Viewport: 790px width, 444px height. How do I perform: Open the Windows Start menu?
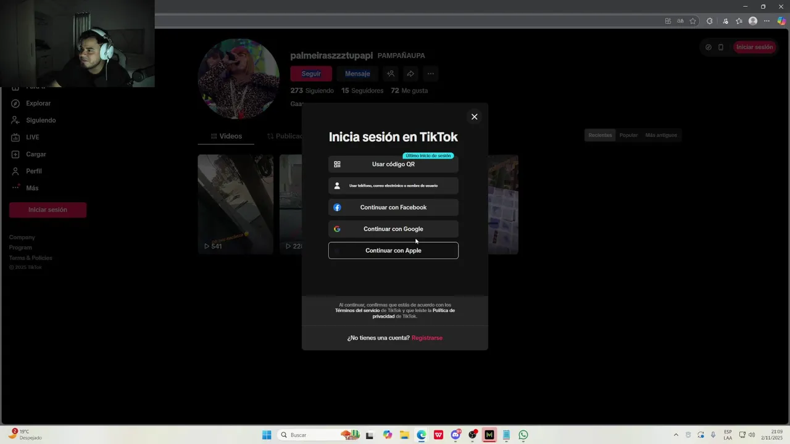267,435
